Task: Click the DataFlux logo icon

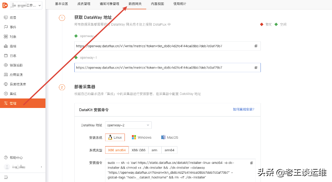Action: (x=5, y=5)
